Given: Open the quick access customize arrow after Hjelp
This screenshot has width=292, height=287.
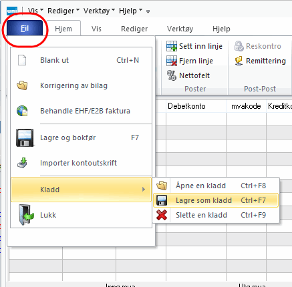Looking at the screenshot, I should [148, 11].
